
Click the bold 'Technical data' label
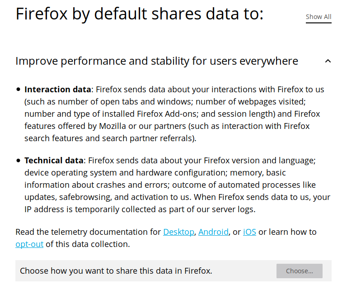(54, 161)
